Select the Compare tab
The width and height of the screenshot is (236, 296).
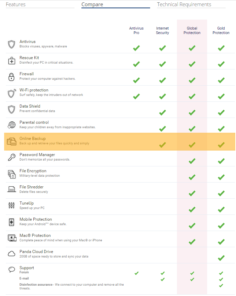[92, 4]
